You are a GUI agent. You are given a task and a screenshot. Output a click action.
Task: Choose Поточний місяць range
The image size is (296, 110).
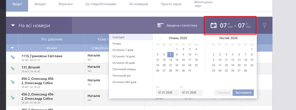click(x=131, y=69)
